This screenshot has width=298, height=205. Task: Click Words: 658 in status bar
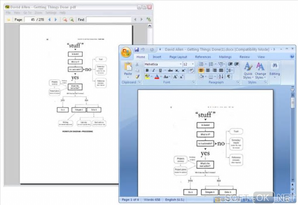tap(152, 199)
